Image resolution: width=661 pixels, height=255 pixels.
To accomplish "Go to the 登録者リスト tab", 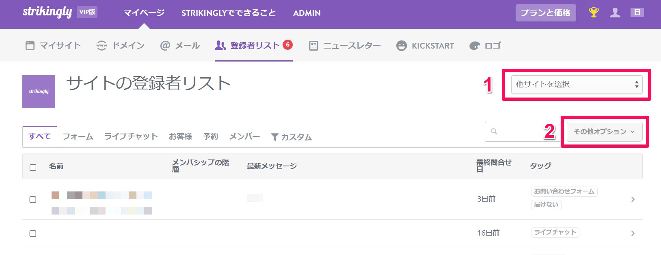I will (x=254, y=45).
